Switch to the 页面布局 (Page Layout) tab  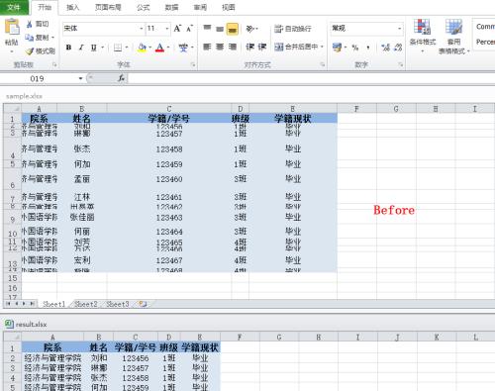pyautogui.click(x=108, y=7)
